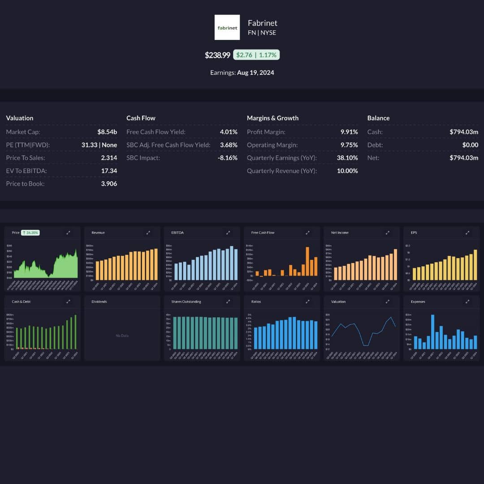Click the $2.76 | 1.17% price change badge
Viewport: 484px width, 484px height.
coord(256,55)
